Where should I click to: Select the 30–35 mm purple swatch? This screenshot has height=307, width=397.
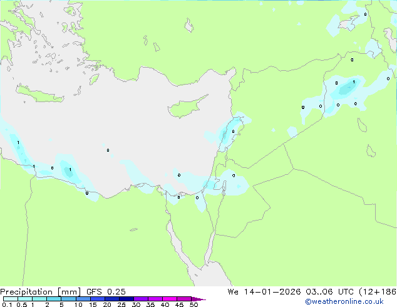(x=141, y=299)
